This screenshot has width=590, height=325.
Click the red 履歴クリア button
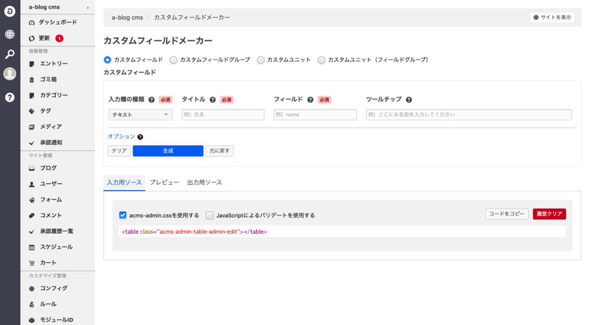(549, 214)
